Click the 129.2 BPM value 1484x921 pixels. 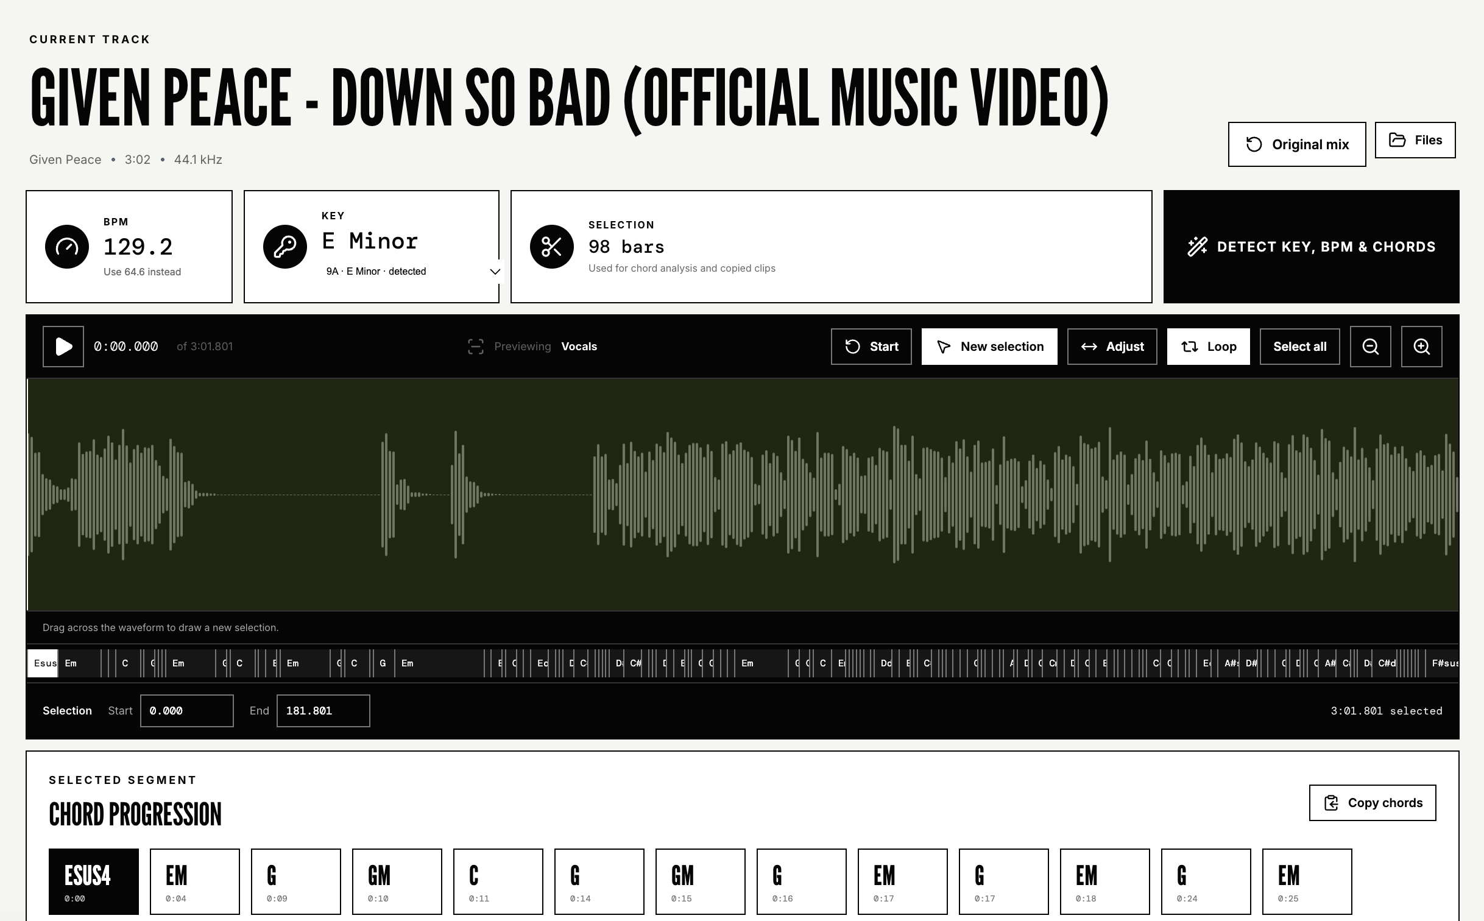(x=138, y=247)
